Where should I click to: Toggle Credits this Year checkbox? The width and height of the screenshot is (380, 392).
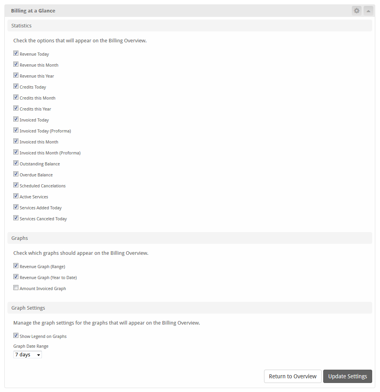coord(16,108)
